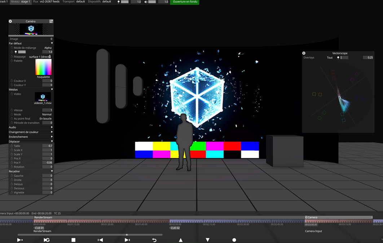Jump to previous cue icon
Image resolution: width=383 pixels, height=243 pixels.
[100, 240]
